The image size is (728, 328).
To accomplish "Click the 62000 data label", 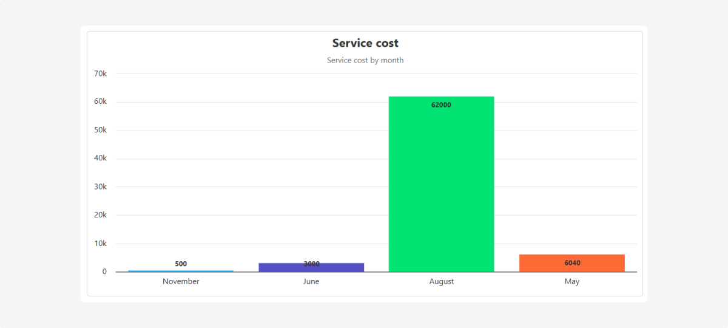I will (x=441, y=105).
